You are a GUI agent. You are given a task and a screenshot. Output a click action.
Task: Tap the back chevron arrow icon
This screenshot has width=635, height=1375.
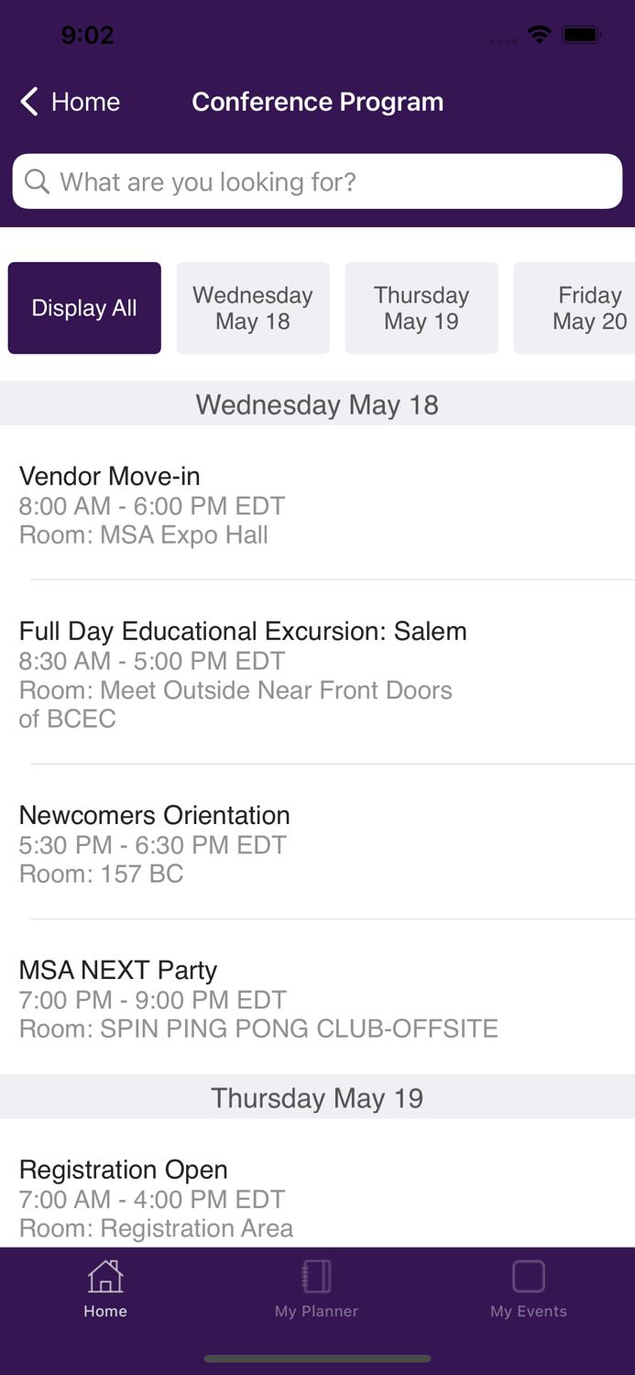29,102
